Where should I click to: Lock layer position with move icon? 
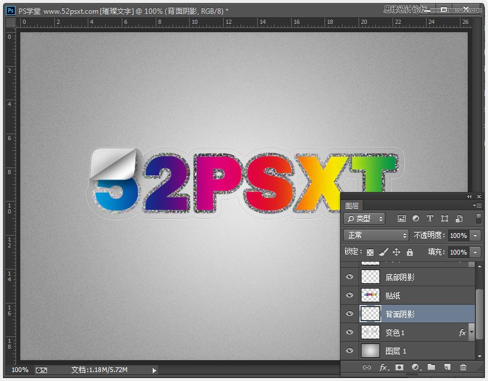(x=396, y=252)
